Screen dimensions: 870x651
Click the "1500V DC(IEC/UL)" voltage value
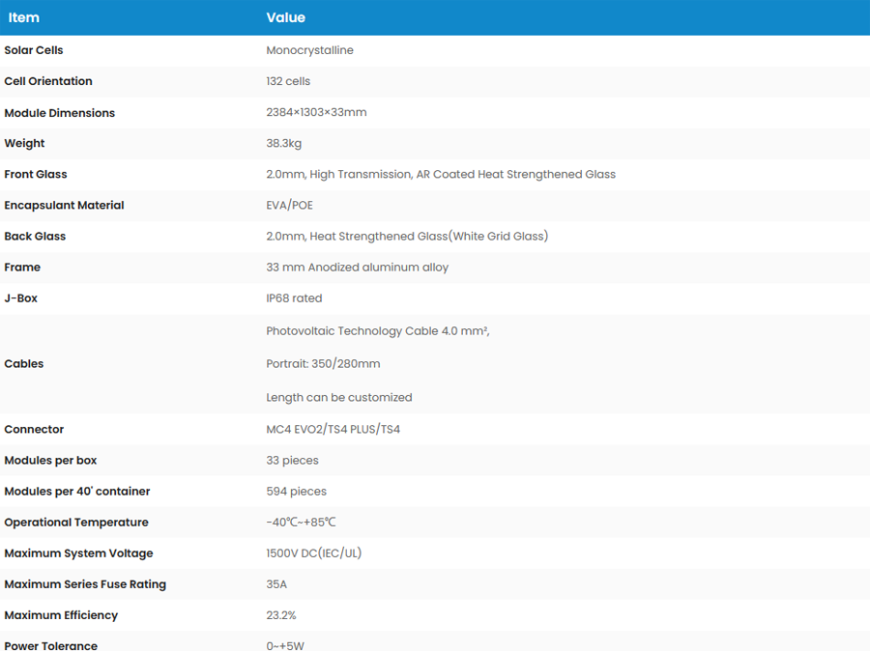click(x=313, y=553)
